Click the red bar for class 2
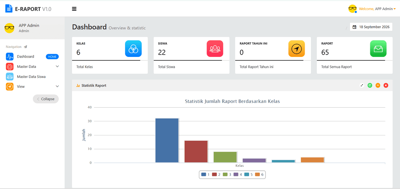400x189 pixels. pyautogui.click(x=196, y=152)
